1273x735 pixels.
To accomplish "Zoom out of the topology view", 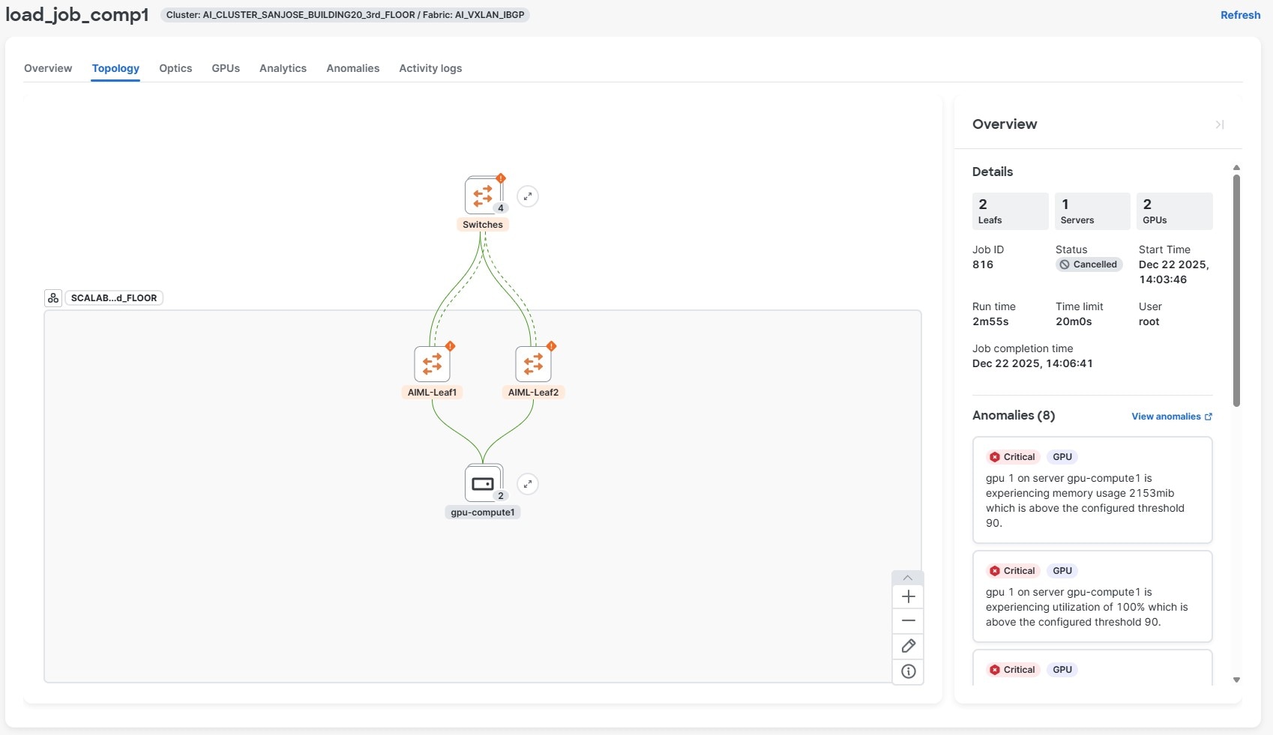I will [908, 620].
